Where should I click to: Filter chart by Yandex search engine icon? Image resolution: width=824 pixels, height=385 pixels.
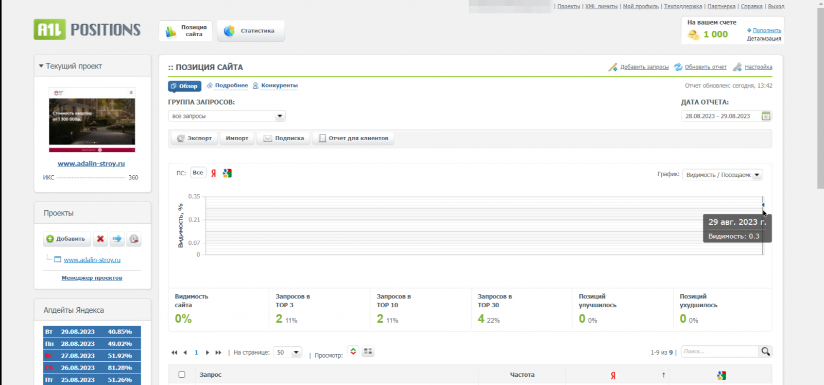pos(214,173)
